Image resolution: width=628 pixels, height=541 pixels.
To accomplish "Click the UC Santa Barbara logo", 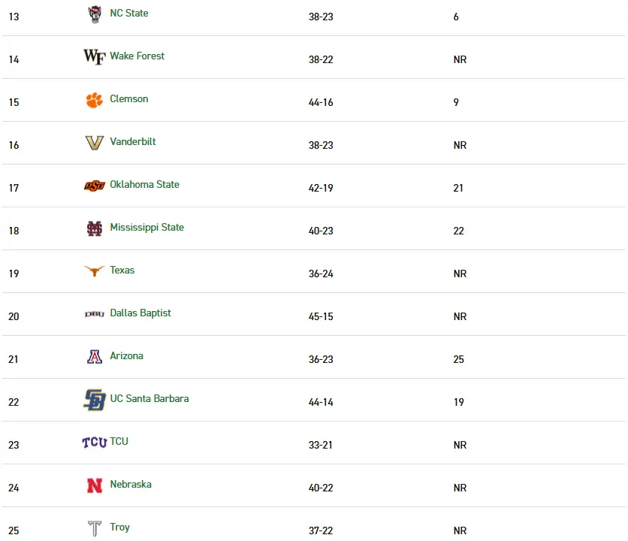I will (x=95, y=400).
